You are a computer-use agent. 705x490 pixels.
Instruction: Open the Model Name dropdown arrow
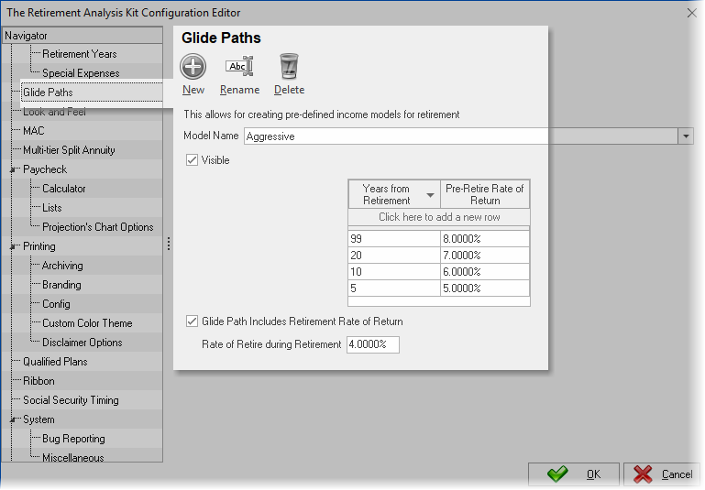[686, 136]
